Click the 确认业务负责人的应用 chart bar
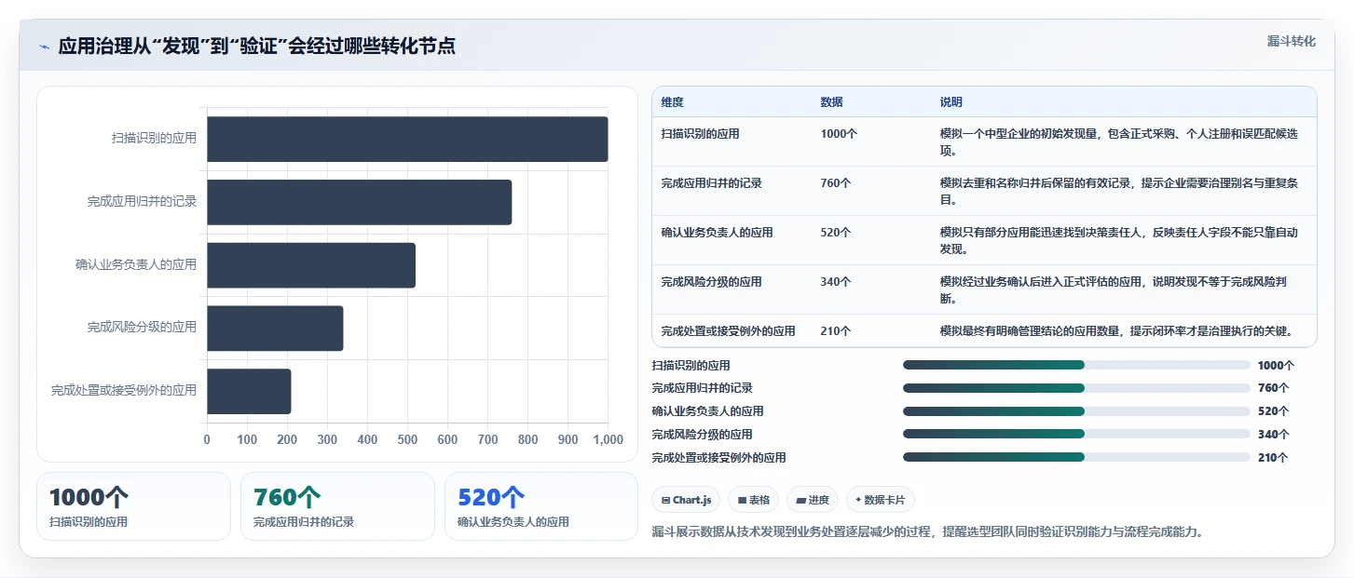The image size is (1354, 578). [311, 265]
